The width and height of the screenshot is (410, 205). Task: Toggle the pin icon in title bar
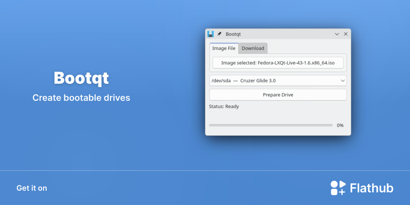click(219, 34)
